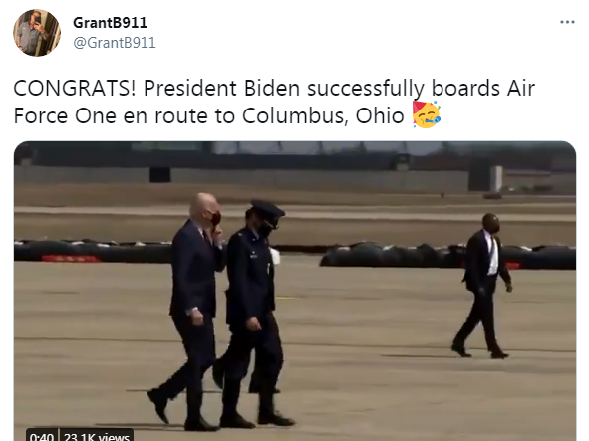This screenshot has width=589, height=441.
Task: Click the 0:40 video duration badge
Action: pyautogui.click(x=42, y=436)
